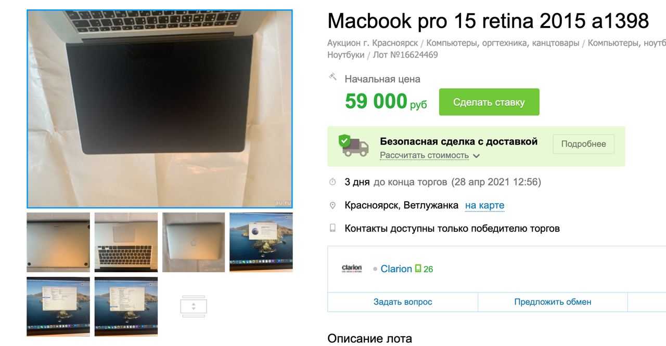This screenshot has height=346, width=666.
Task: Select the Задать вопрос tab
Action: pos(403,302)
